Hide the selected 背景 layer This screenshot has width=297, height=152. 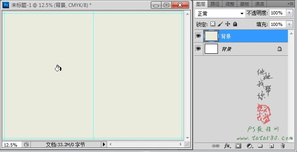point(198,36)
